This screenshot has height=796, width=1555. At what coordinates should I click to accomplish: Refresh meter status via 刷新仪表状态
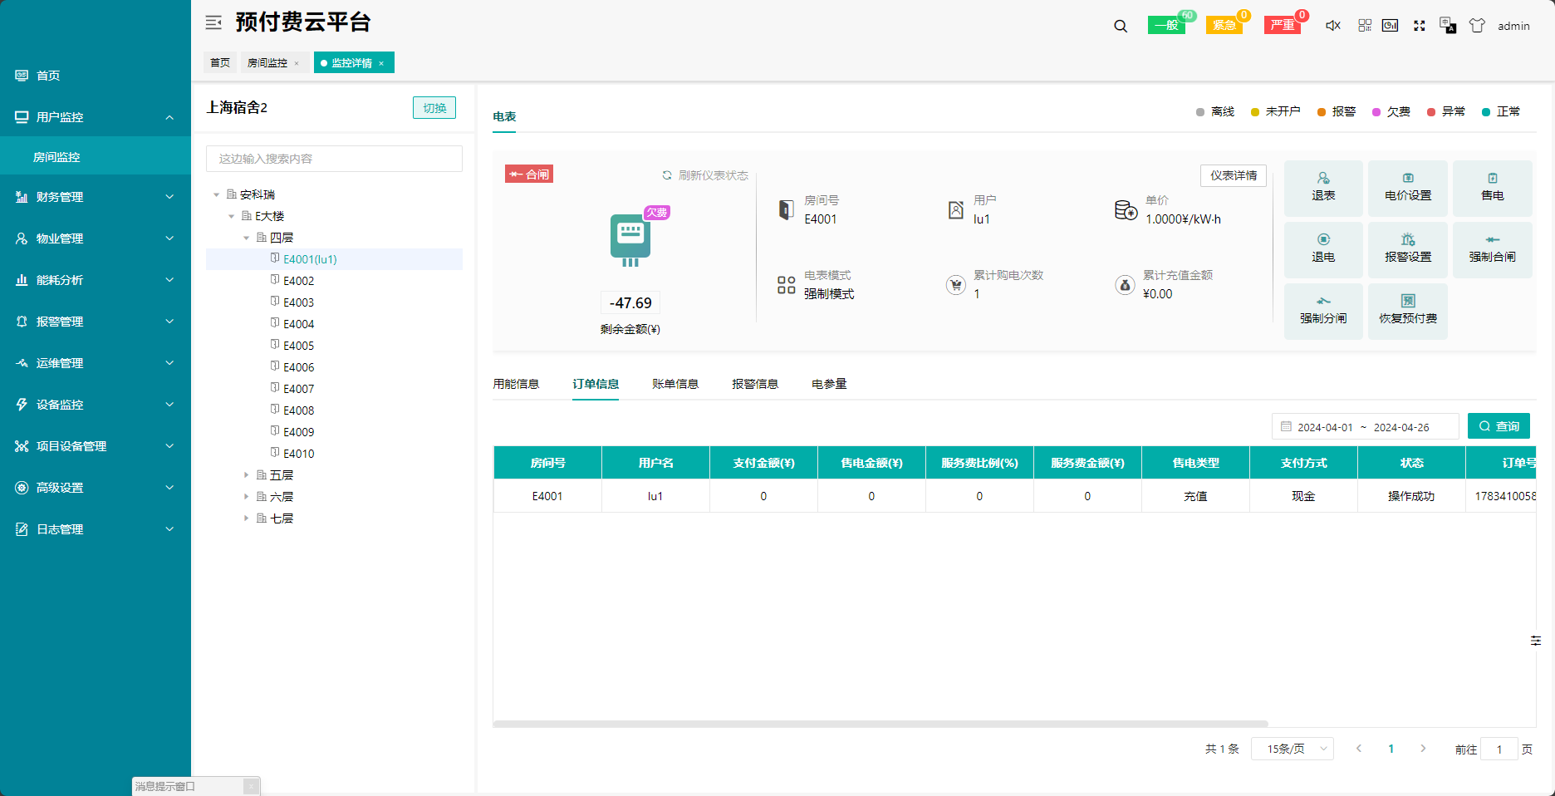(705, 175)
